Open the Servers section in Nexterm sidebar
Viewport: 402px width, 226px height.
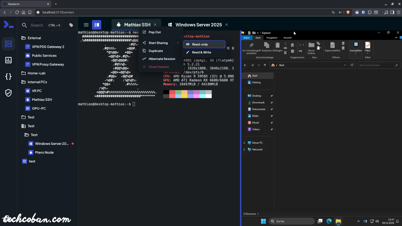(x=8, y=44)
